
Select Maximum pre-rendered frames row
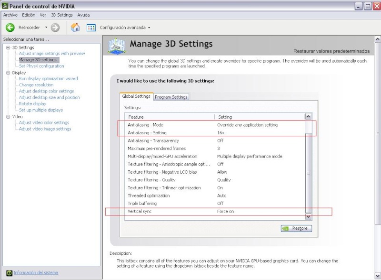point(215,149)
